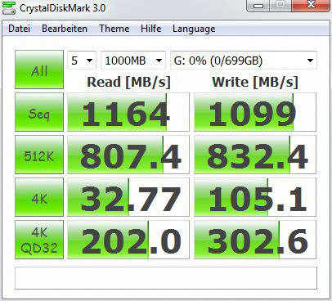
Task: Minimize the CrystalDiskMark window
Action: pos(258,5)
